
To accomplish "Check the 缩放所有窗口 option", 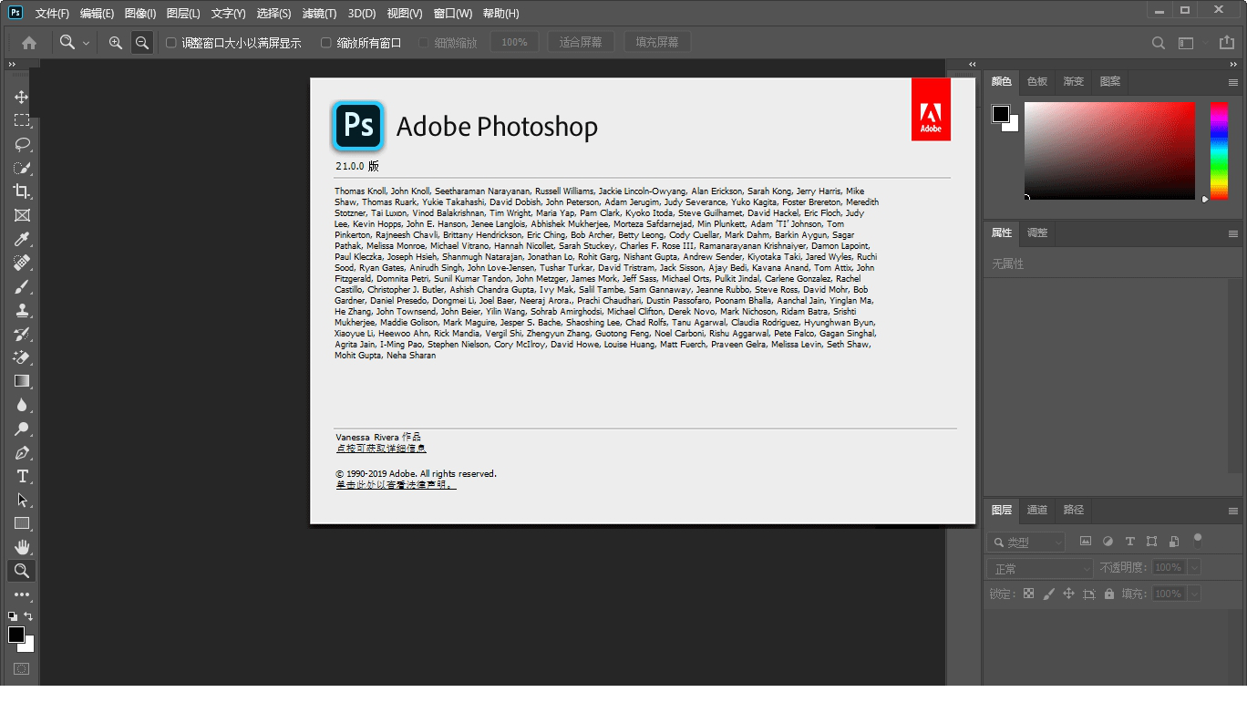I will [x=324, y=41].
